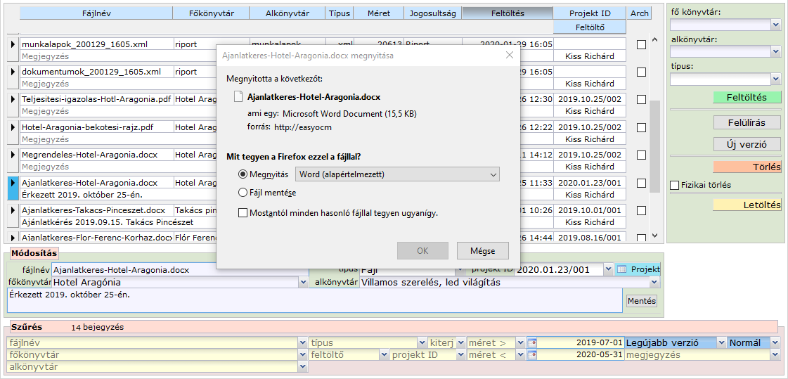Click the calendar icon beside 2020-05-31 date
Image resolution: width=788 pixels, height=379 pixels.
click(531, 355)
